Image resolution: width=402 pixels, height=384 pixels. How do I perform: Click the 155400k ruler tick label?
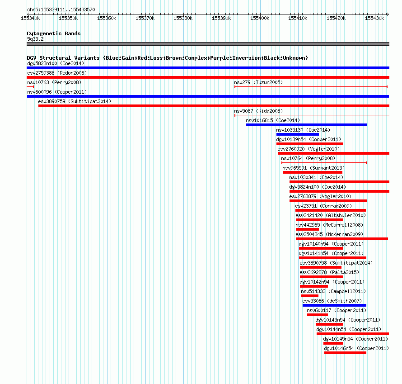pos(260,18)
